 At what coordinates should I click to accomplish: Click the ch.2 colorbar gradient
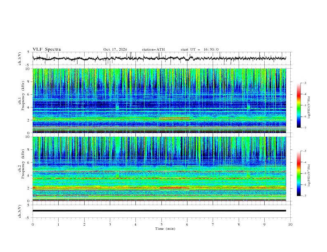click(x=299, y=173)
